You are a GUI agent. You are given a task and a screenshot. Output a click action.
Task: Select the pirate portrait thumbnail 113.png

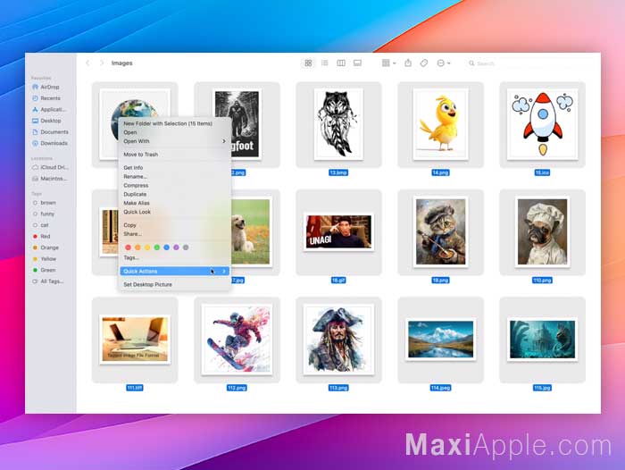tap(338, 340)
